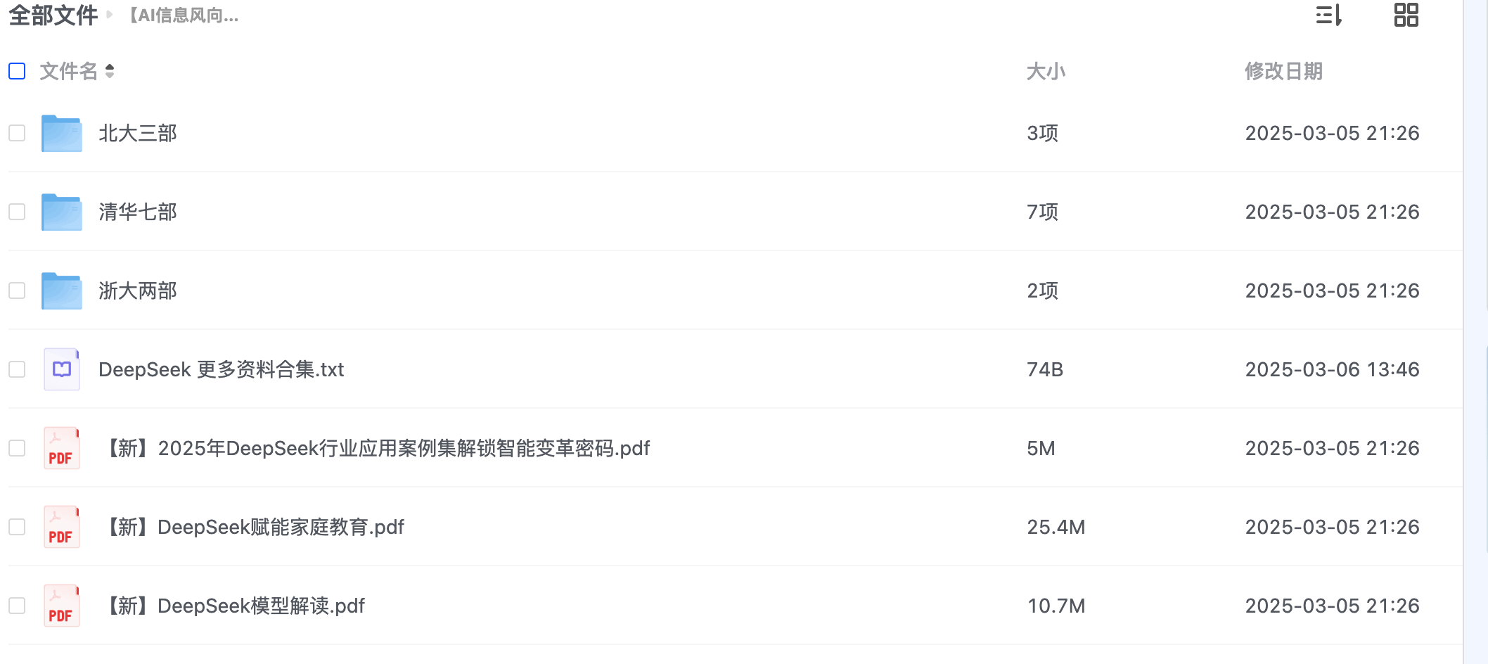Image resolution: width=1488 pixels, height=664 pixels.
Task: Toggle the select-all files checkbox
Action: click(17, 71)
